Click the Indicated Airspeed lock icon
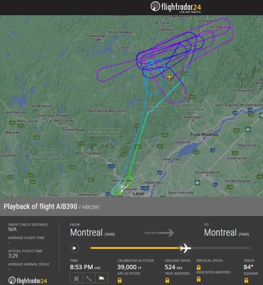 (x=198, y=279)
